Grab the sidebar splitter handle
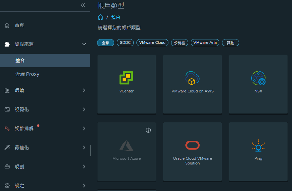The width and height of the screenshot is (292, 191). pos(91,150)
